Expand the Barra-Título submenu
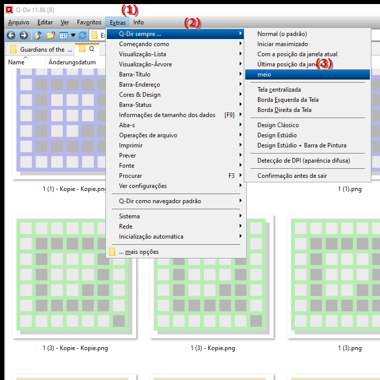 coord(175,74)
